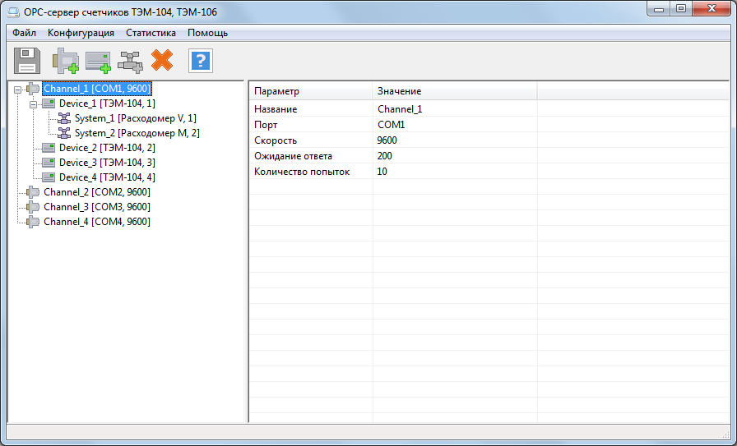Viewport: 737px width, 446px height.
Task: Click the Channel_4 port icon
Action: click(33, 222)
